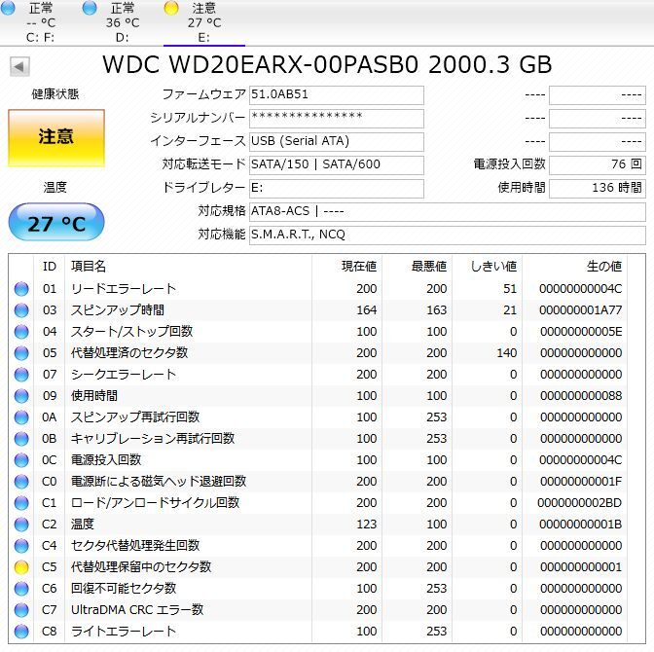This screenshot has width=654, height=652.
Task: Click the blue status icon for row 05
Action: pos(21,353)
